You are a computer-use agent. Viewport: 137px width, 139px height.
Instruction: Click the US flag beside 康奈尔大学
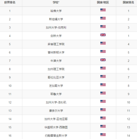coord(103,110)
